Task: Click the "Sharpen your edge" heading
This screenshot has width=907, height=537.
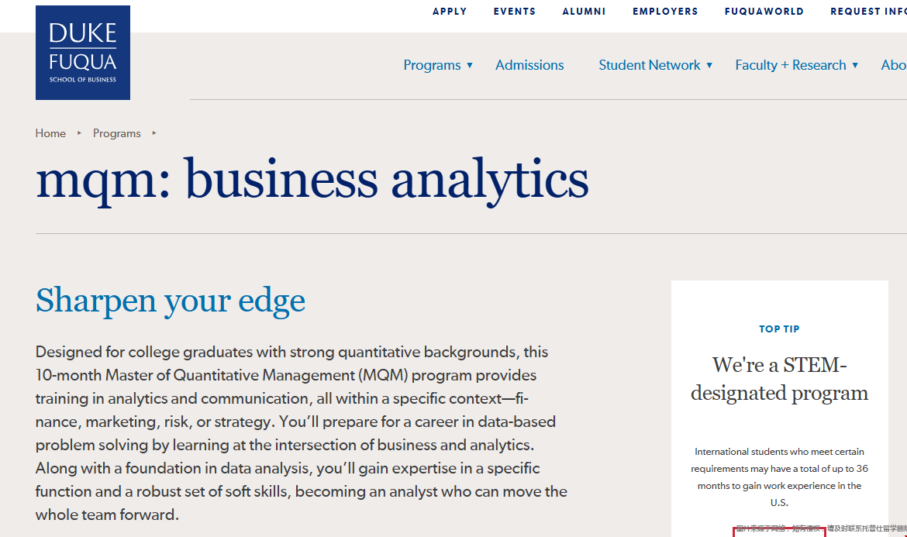Action: [x=171, y=301]
